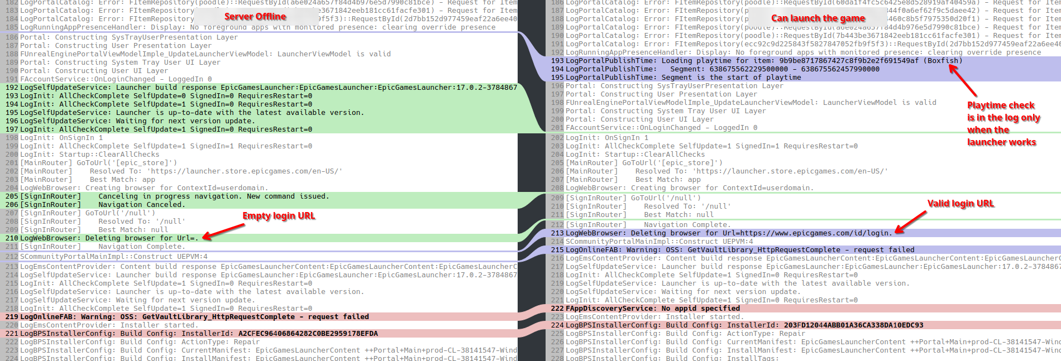Select line 224 InstallerId 203FD12044ABB01A36CA338DA10EDC93

click(x=744, y=325)
